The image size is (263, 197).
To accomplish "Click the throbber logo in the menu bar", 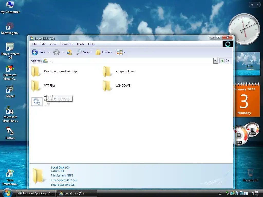I will 228,44.
